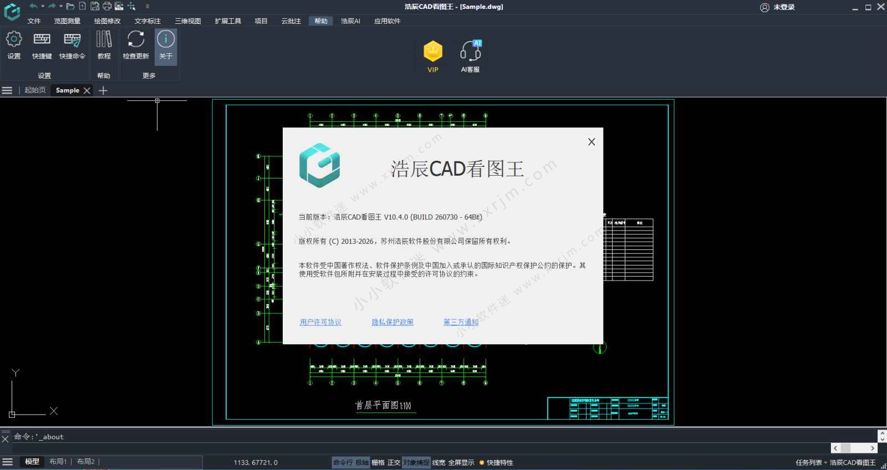Select the 模型 layout tab

tap(32, 462)
